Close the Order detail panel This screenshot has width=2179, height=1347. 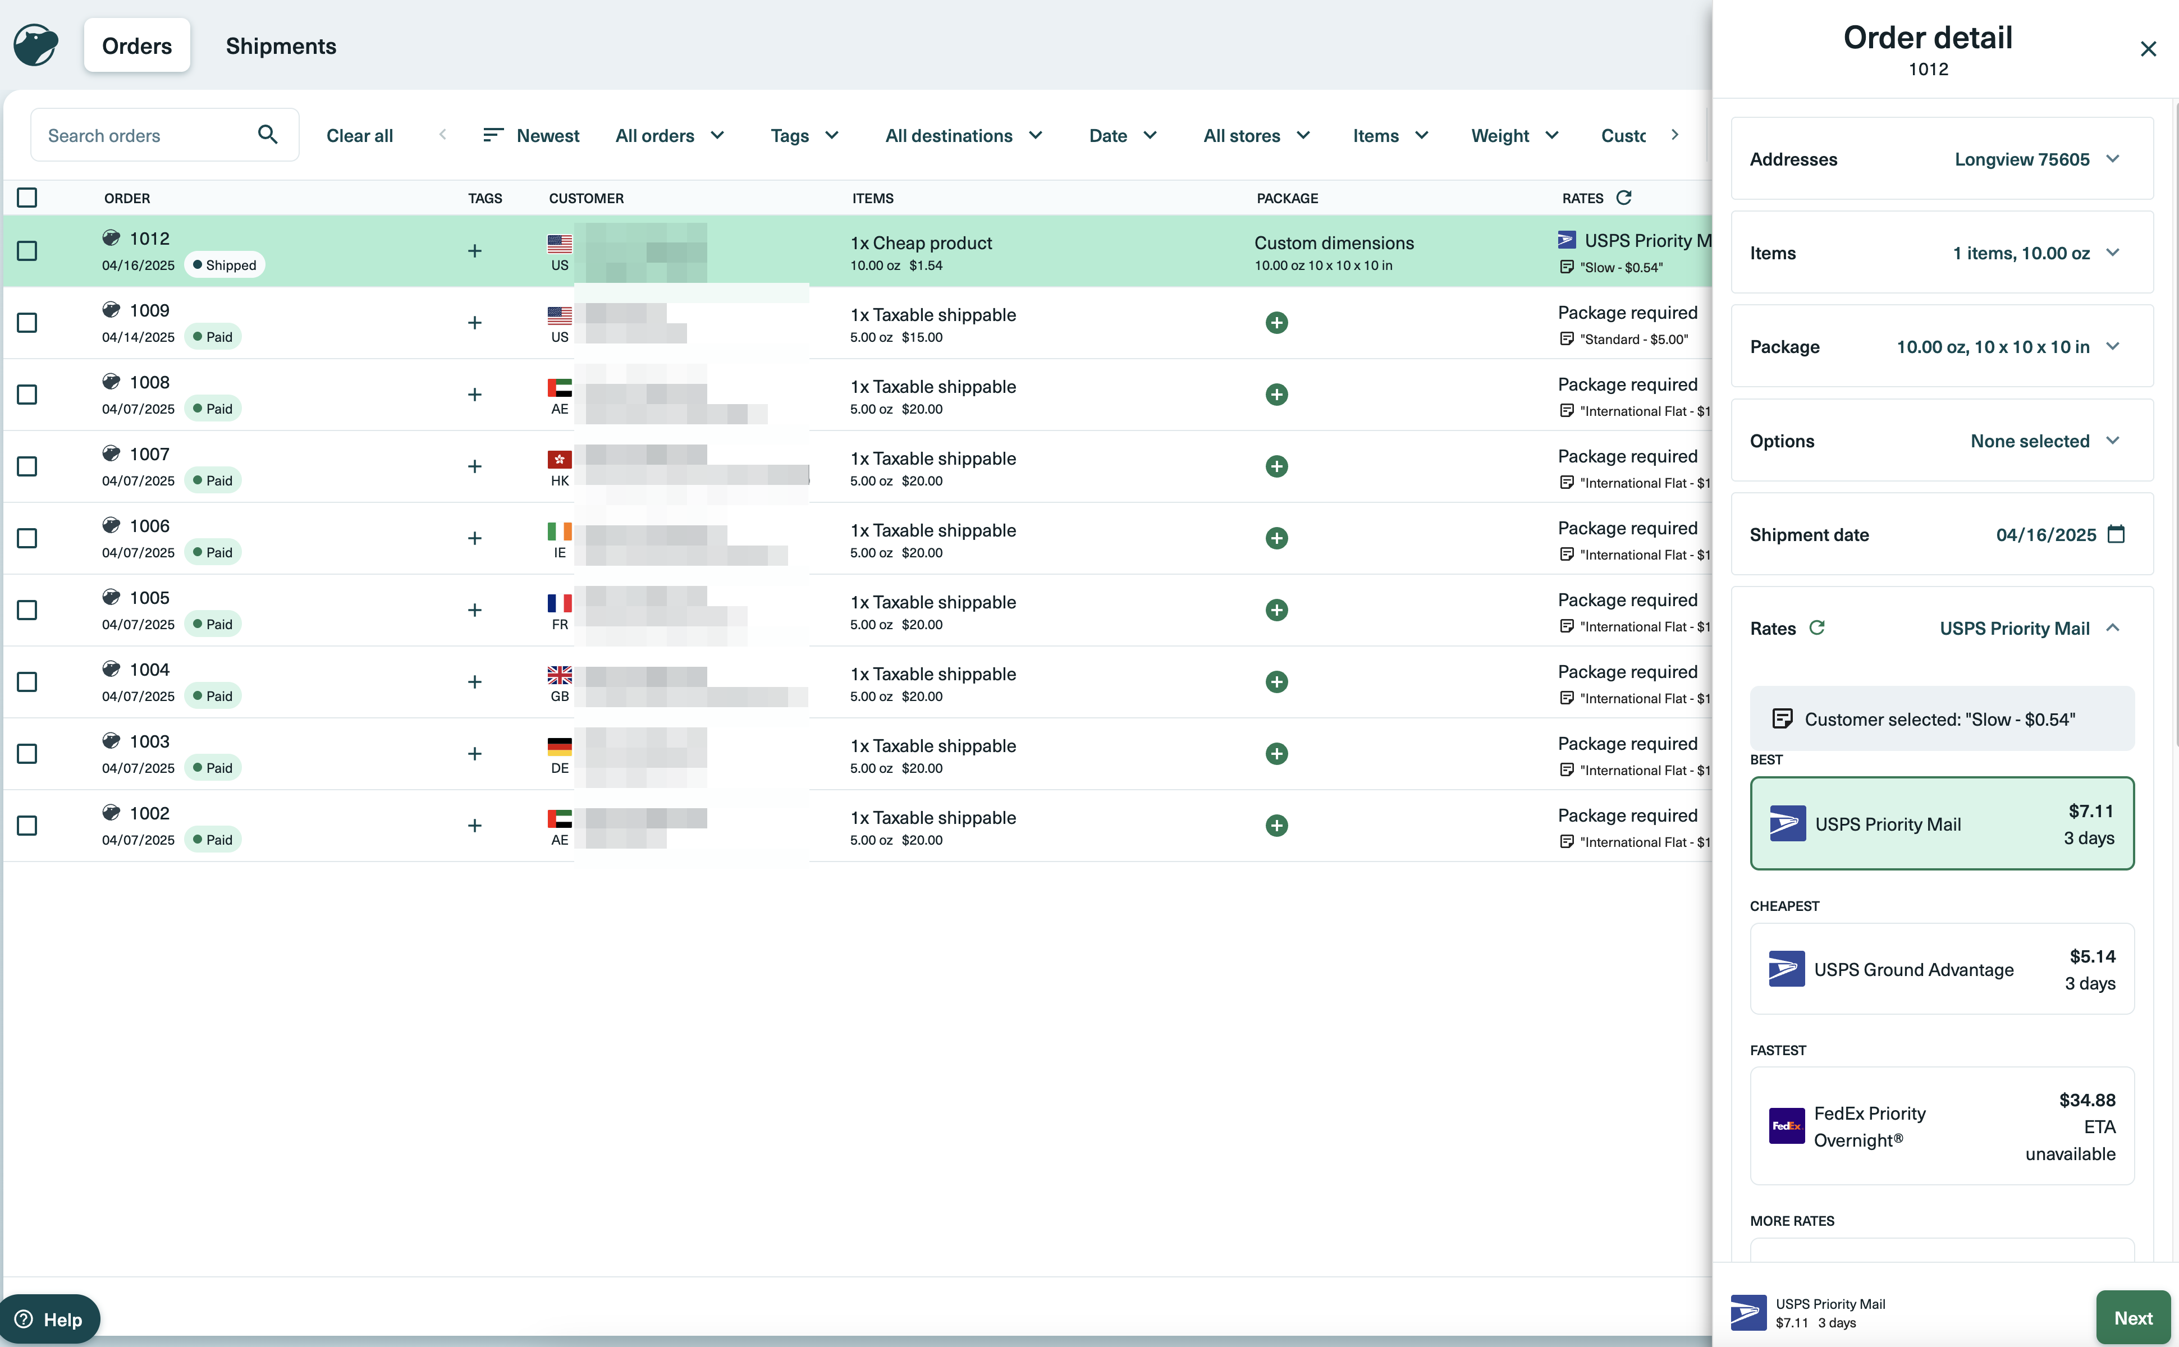coord(2148,49)
